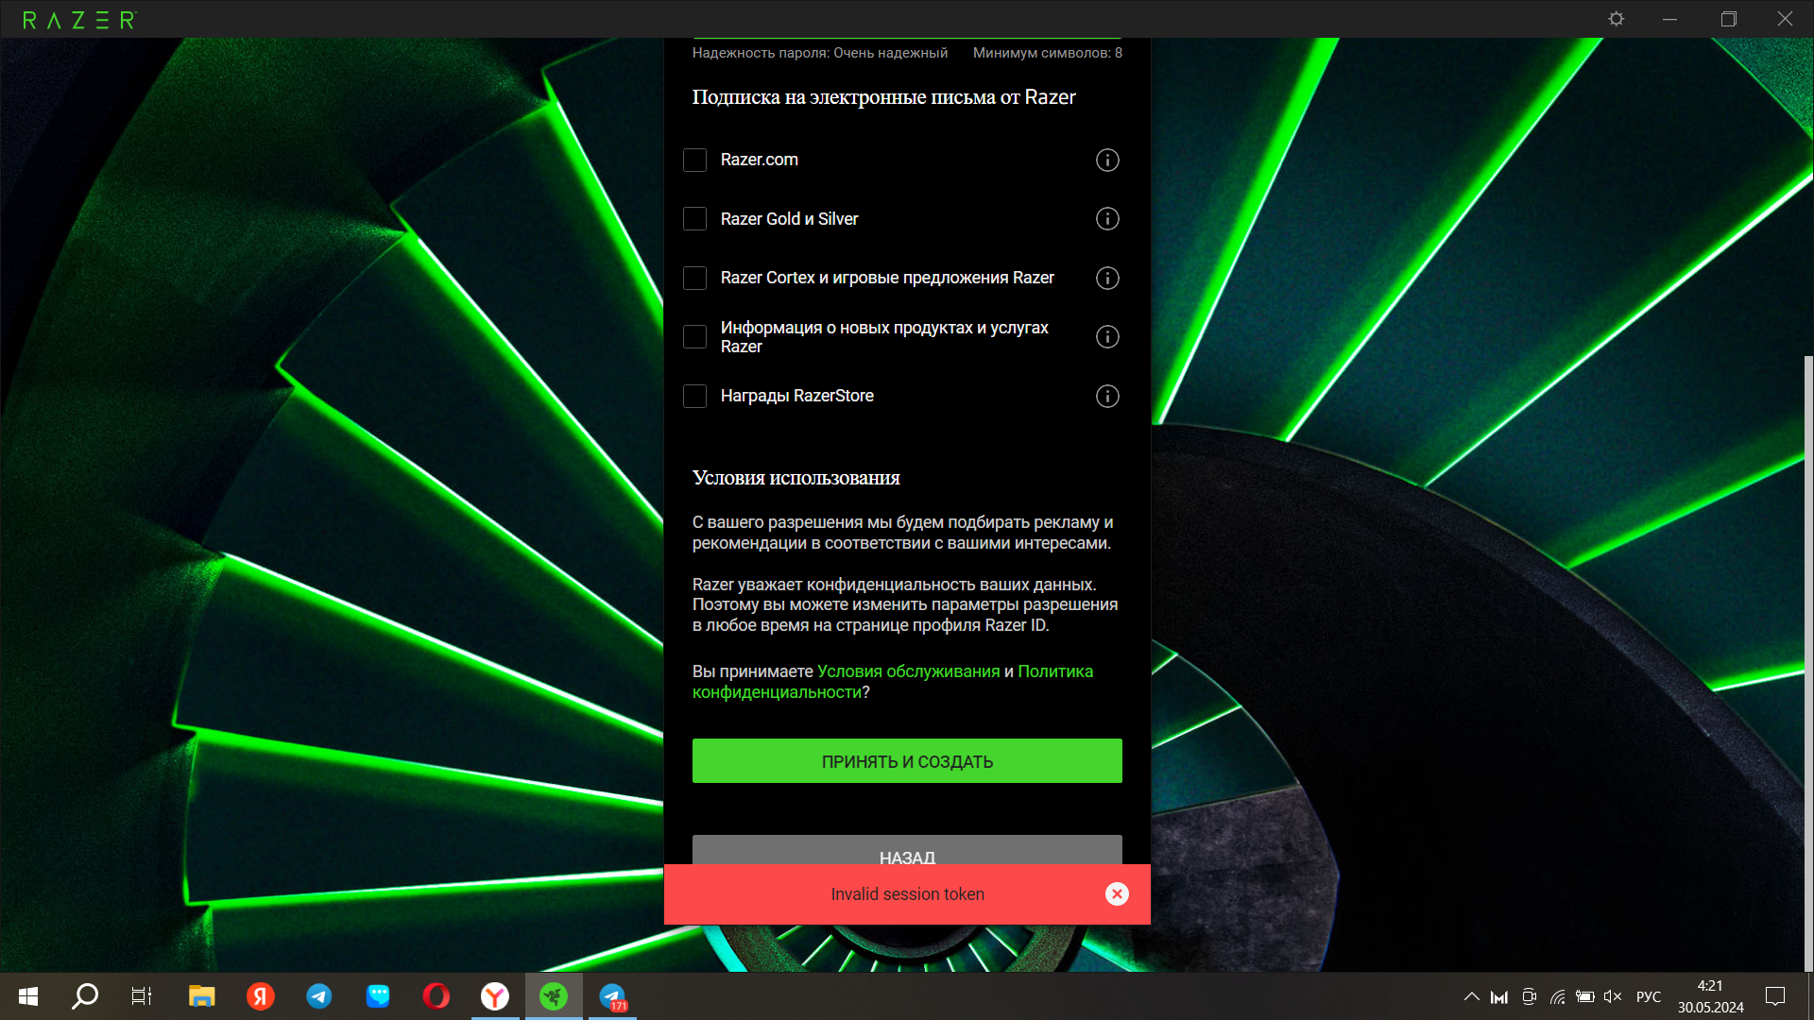Click the НАЗАД button
Screen dimensions: 1814x1020
(907, 850)
